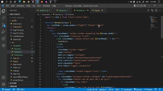163x91 pixels.
Task: Customize layout icon in title bar
Action: [145, 6]
